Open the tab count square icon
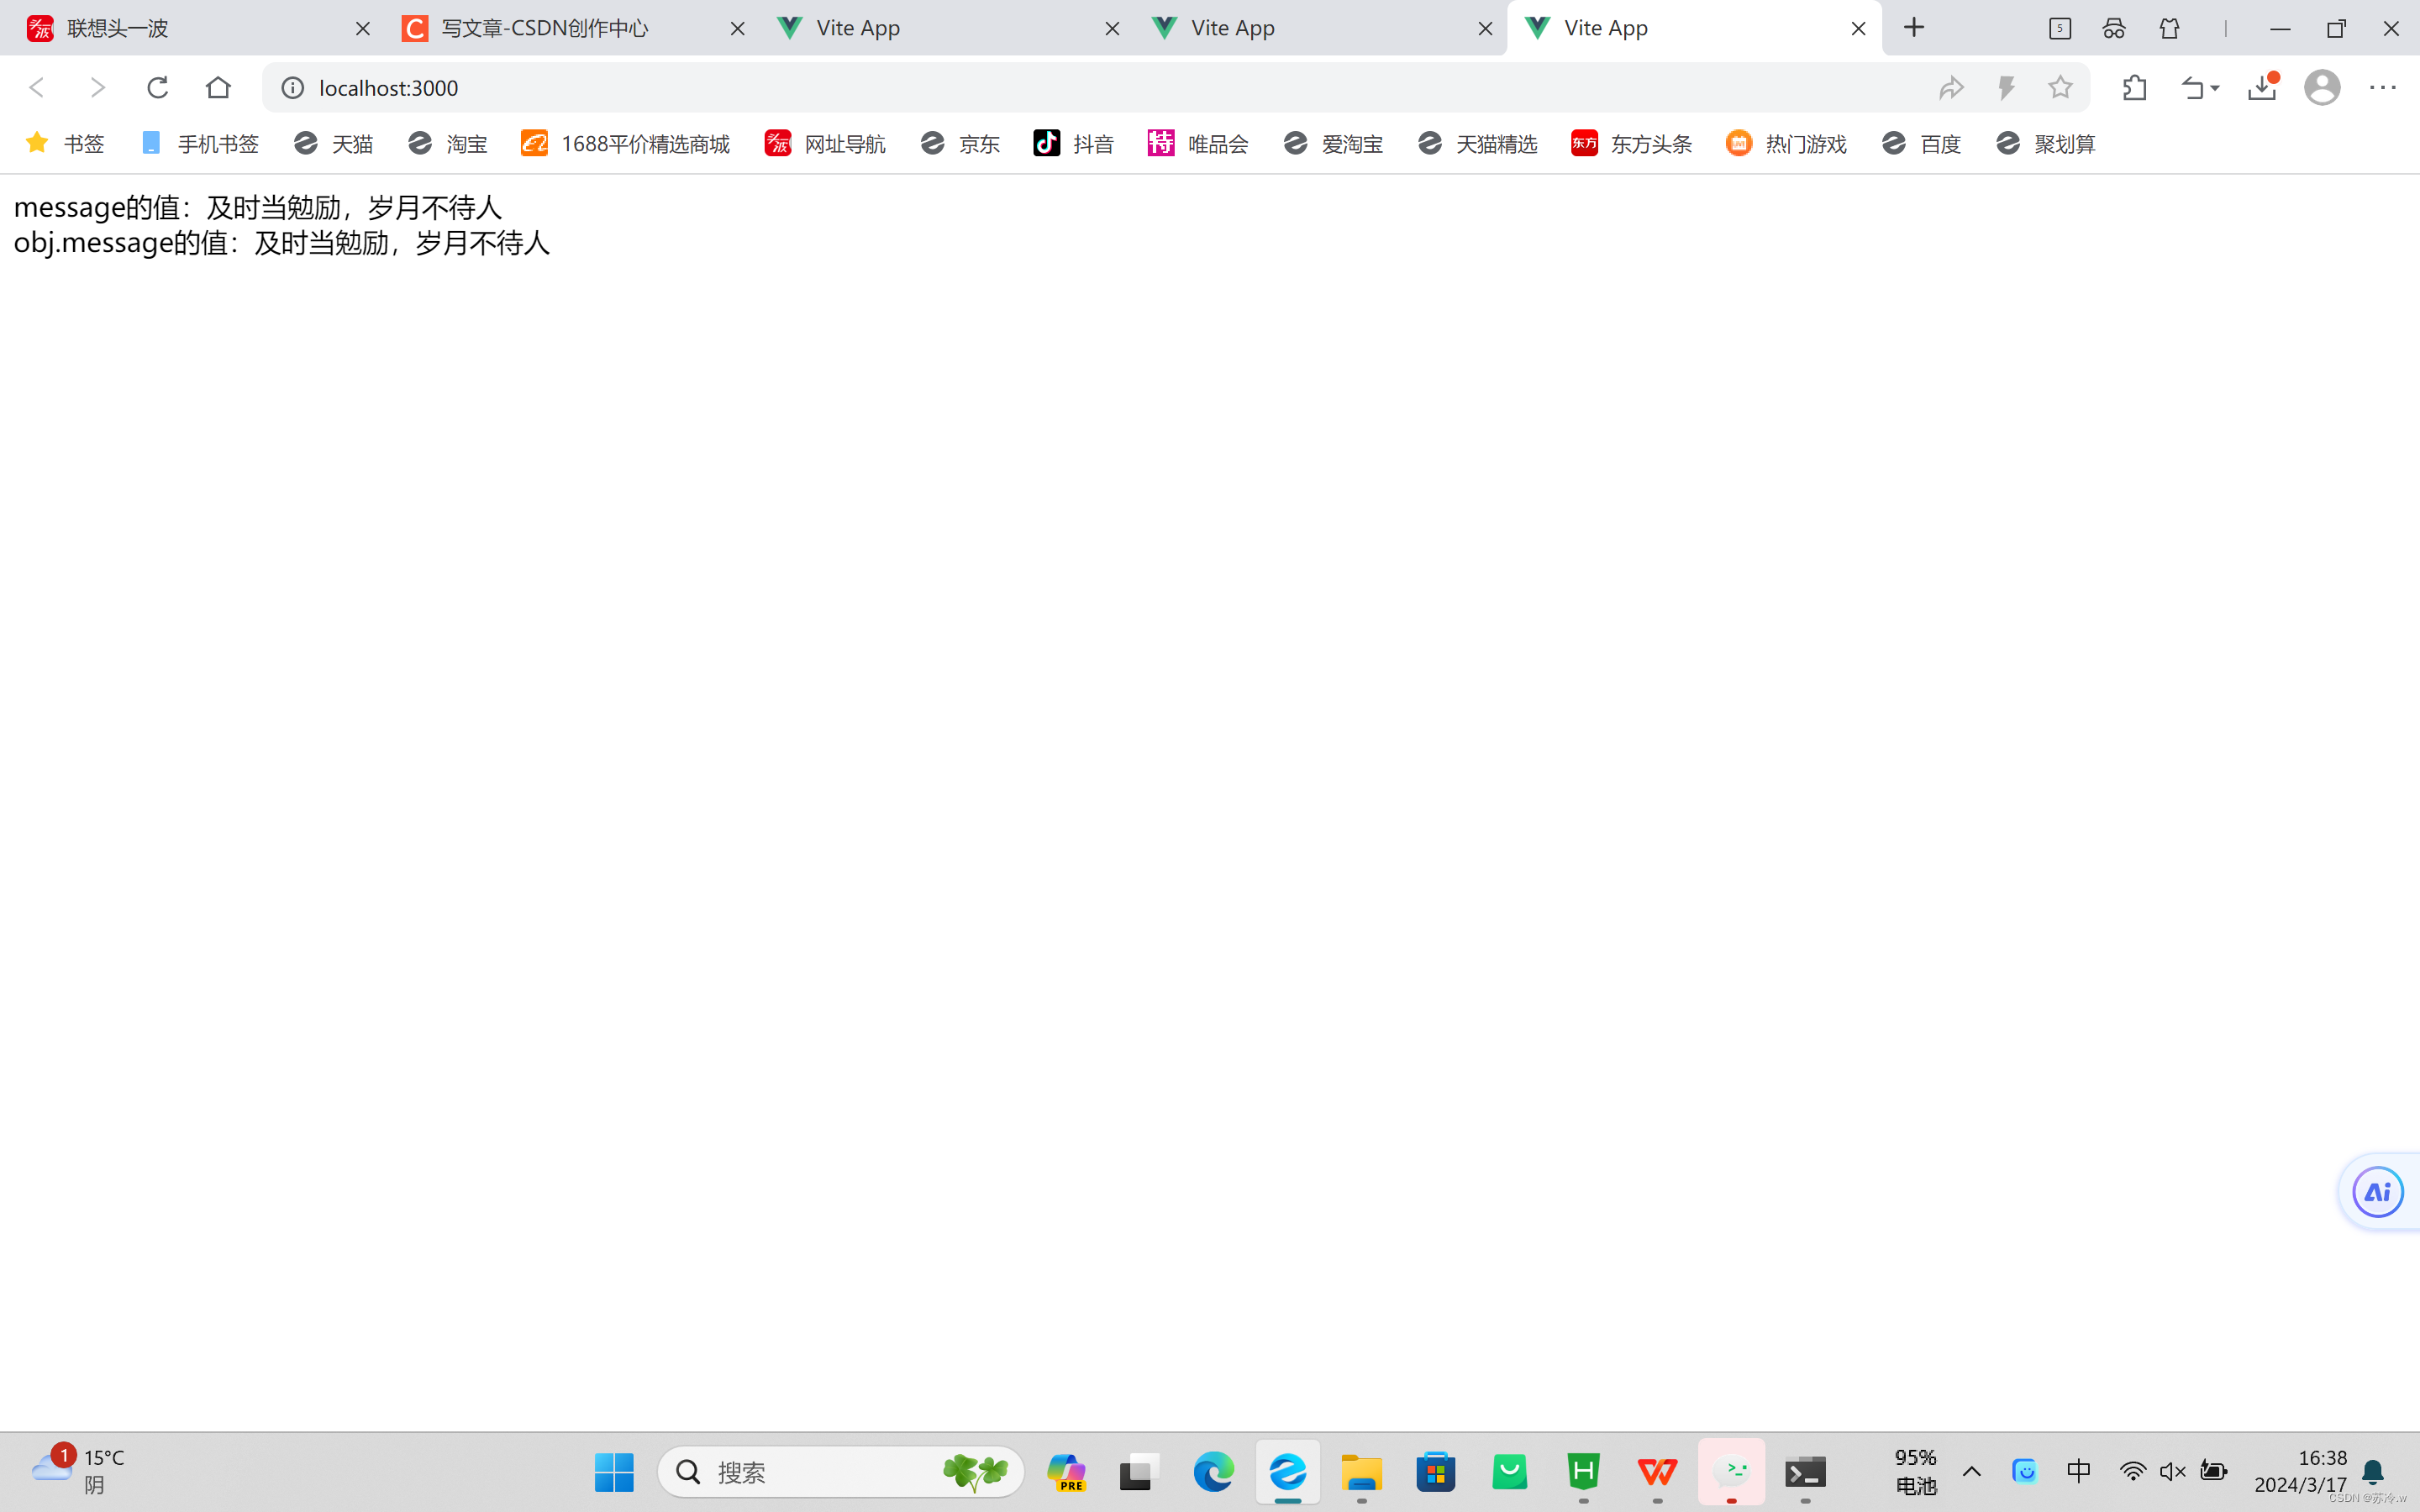 coord(2059,28)
